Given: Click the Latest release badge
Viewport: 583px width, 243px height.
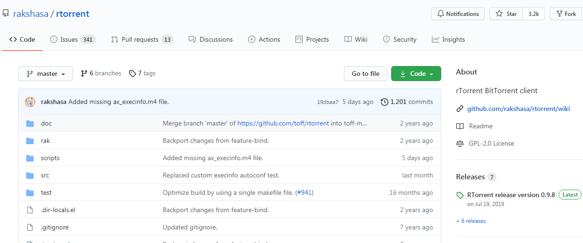Looking at the screenshot, I should (x=570, y=195).
